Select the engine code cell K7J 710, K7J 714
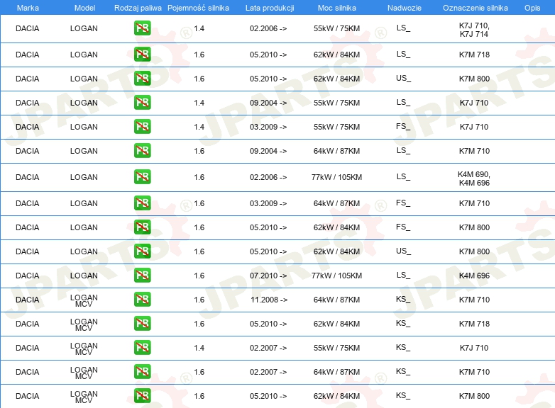The width and height of the screenshot is (555, 408). pyautogui.click(x=474, y=30)
